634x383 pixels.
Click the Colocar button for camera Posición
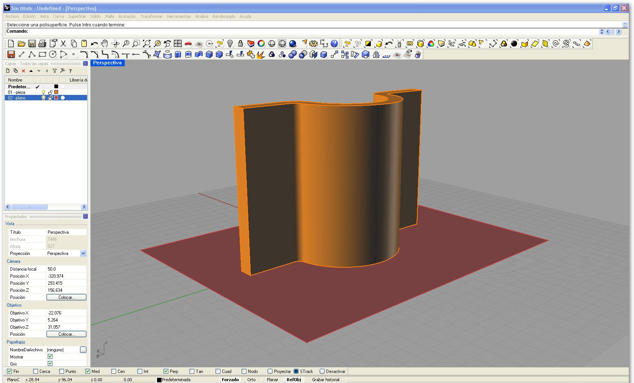coord(66,297)
